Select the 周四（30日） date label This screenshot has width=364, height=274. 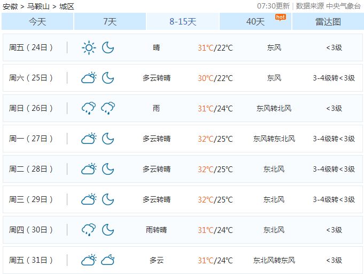pos(31,230)
